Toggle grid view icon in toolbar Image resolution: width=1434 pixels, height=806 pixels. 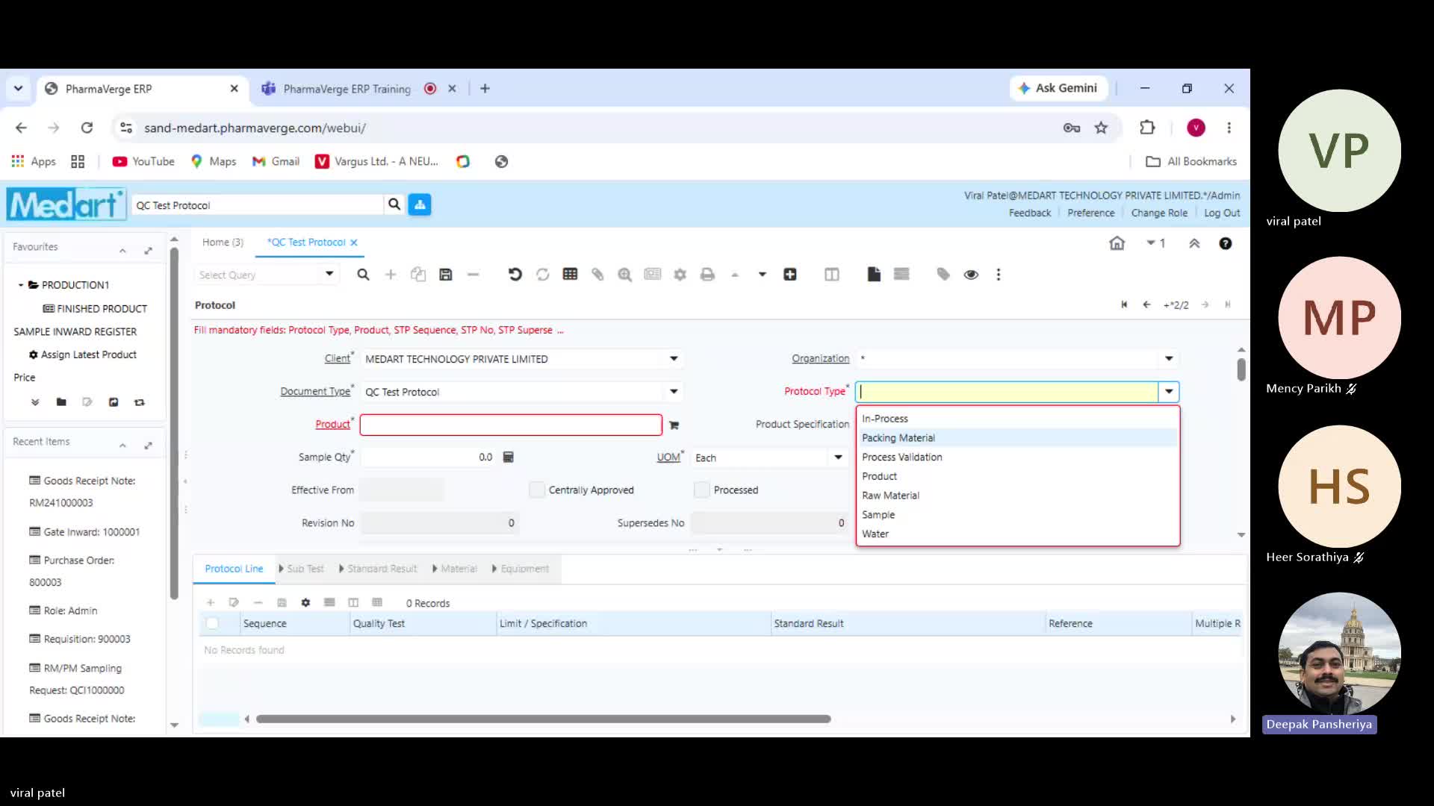click(570, 275)
